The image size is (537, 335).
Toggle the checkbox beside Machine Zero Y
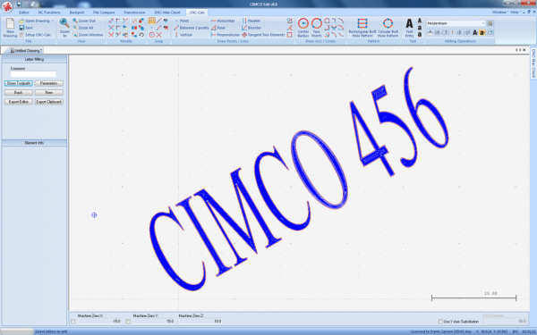pos(128,322)
